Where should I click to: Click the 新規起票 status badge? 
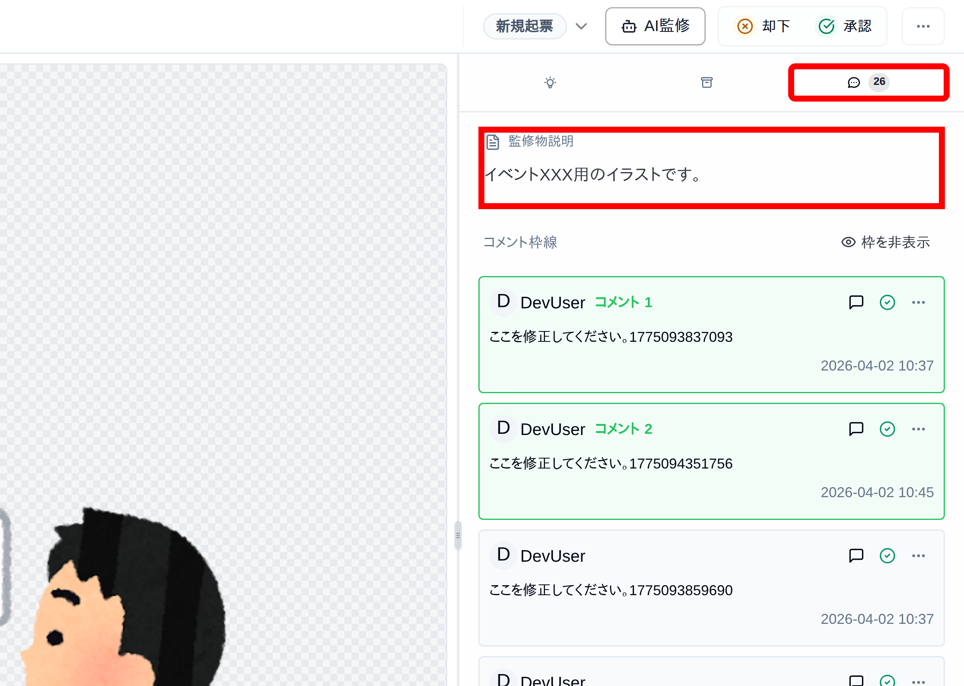525,26
